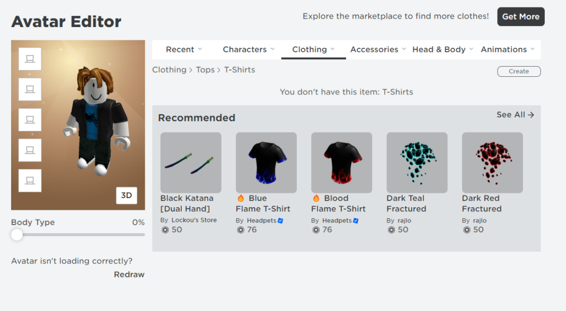Select the Dark Red Fractured thumbnail
The height and width of the screenshot is (311, 566).
point(492,163)
